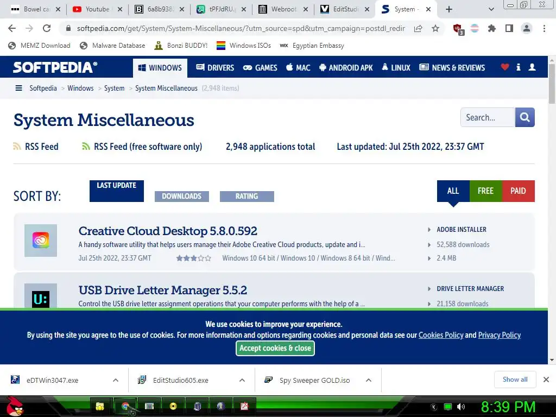Bookmark page with the star icon
The image size is (556, 417).
[435, 28]
